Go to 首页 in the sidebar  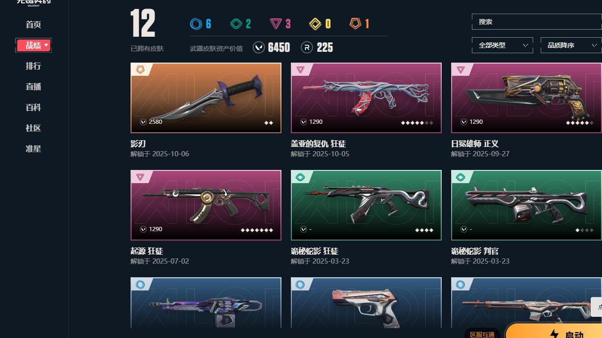pyautogui.click(x=33, y=24)
